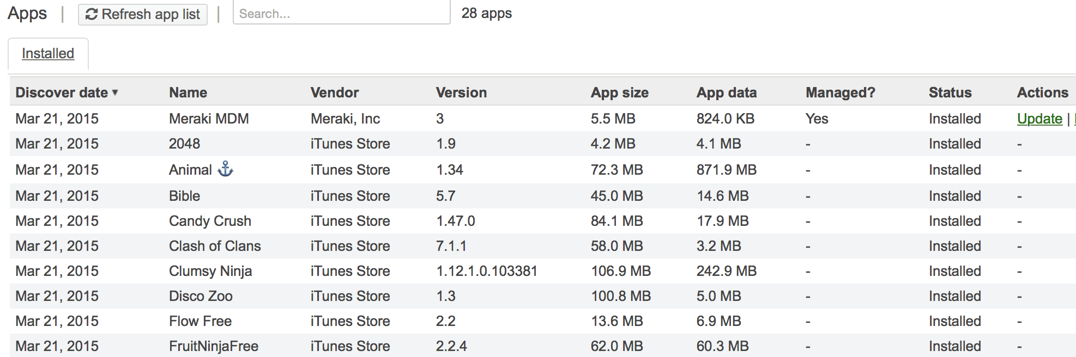Click the discover date in Clash of Clans row

pyautogui.click(x=57, y=246)
